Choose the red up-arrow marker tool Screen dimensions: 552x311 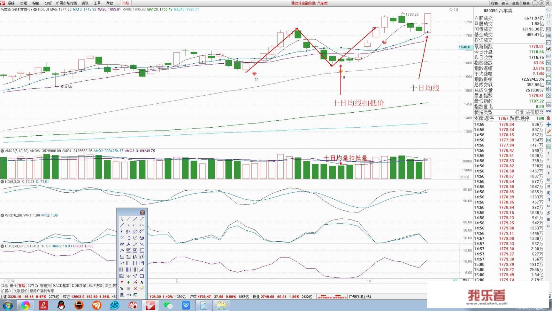[122, 282]
